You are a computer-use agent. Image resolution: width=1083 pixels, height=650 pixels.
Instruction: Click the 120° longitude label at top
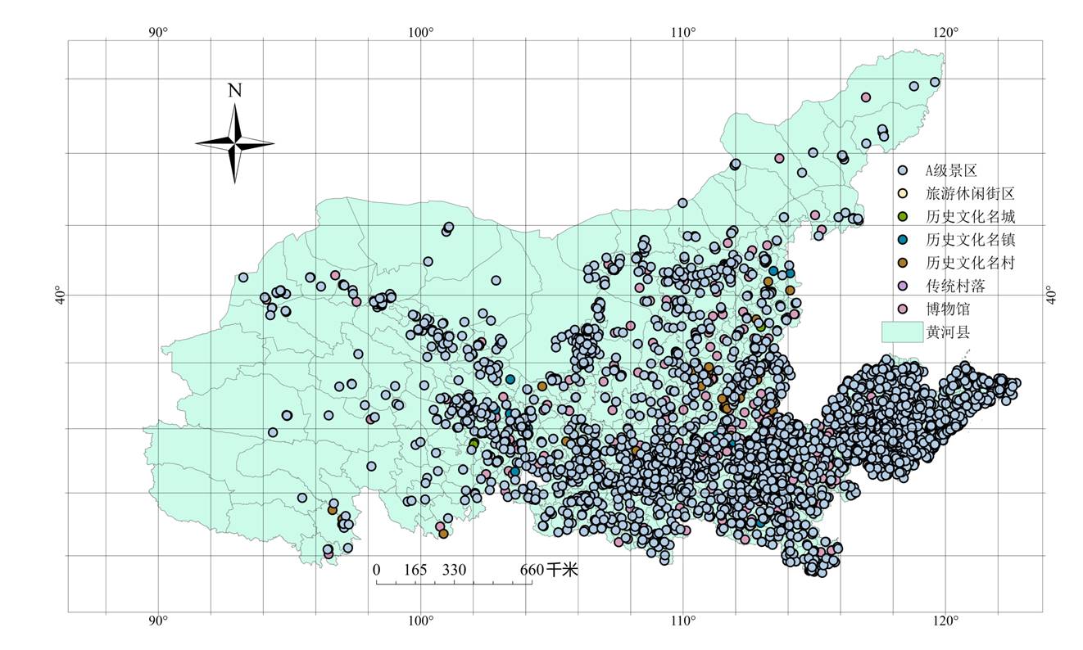point(945,32)
